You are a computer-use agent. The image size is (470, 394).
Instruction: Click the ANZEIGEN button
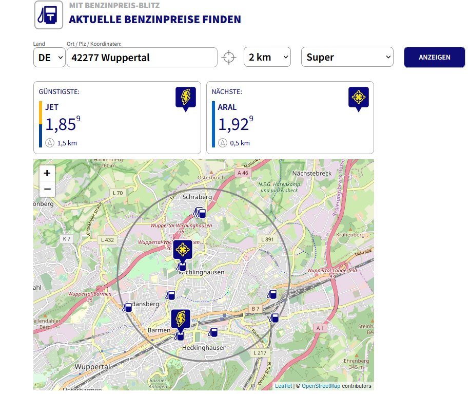434,58
